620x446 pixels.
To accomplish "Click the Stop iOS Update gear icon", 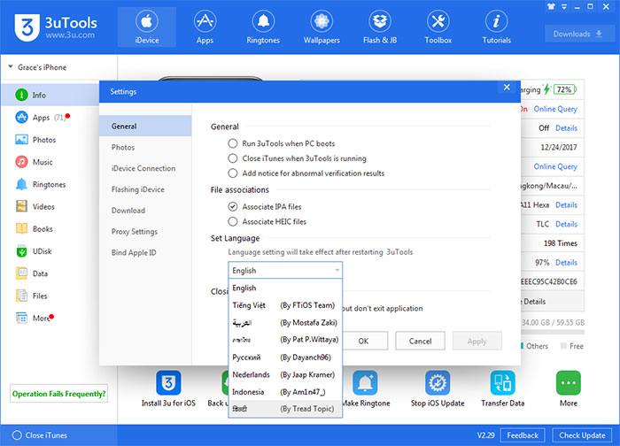I will pyautogui.click(x=436, y=382).
